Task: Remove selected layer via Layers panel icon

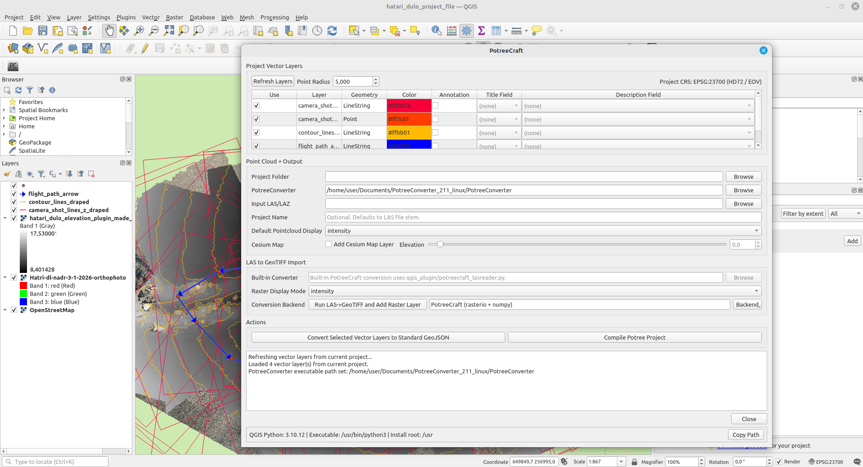Action: tap(91, 174)
